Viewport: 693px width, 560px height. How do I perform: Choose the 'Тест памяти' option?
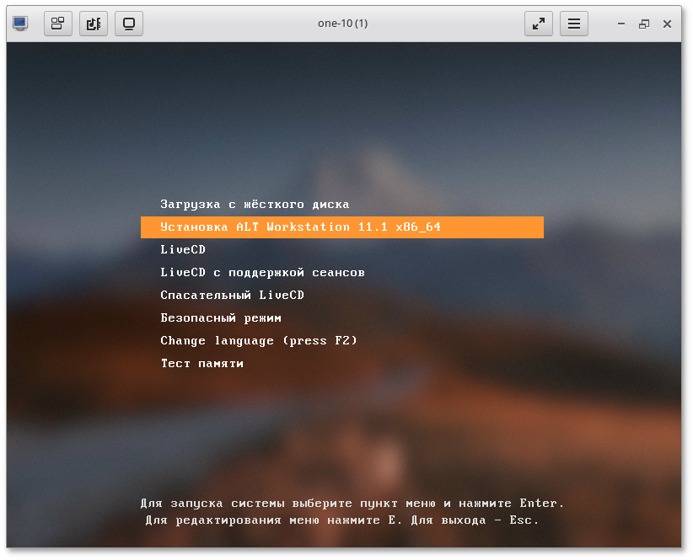[x=201, y=364]
